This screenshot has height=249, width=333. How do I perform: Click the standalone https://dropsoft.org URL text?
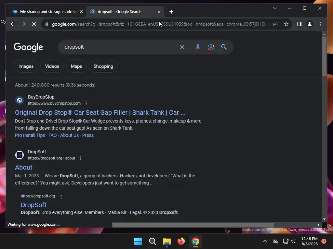(x=38, y=196)
